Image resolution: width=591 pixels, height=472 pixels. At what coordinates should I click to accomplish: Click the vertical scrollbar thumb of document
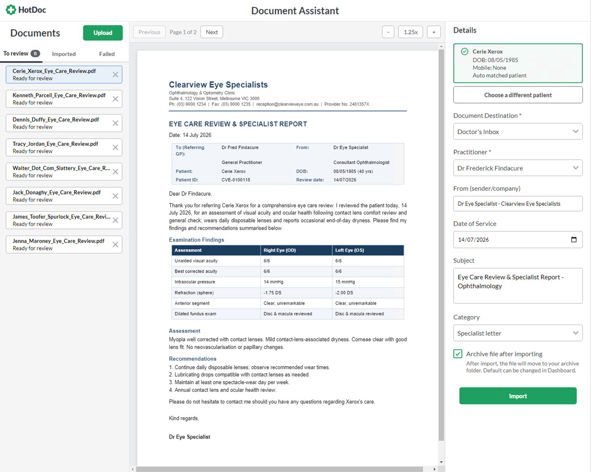(441, 245)
